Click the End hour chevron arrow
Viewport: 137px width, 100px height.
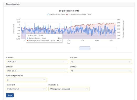tap(129, 71)
